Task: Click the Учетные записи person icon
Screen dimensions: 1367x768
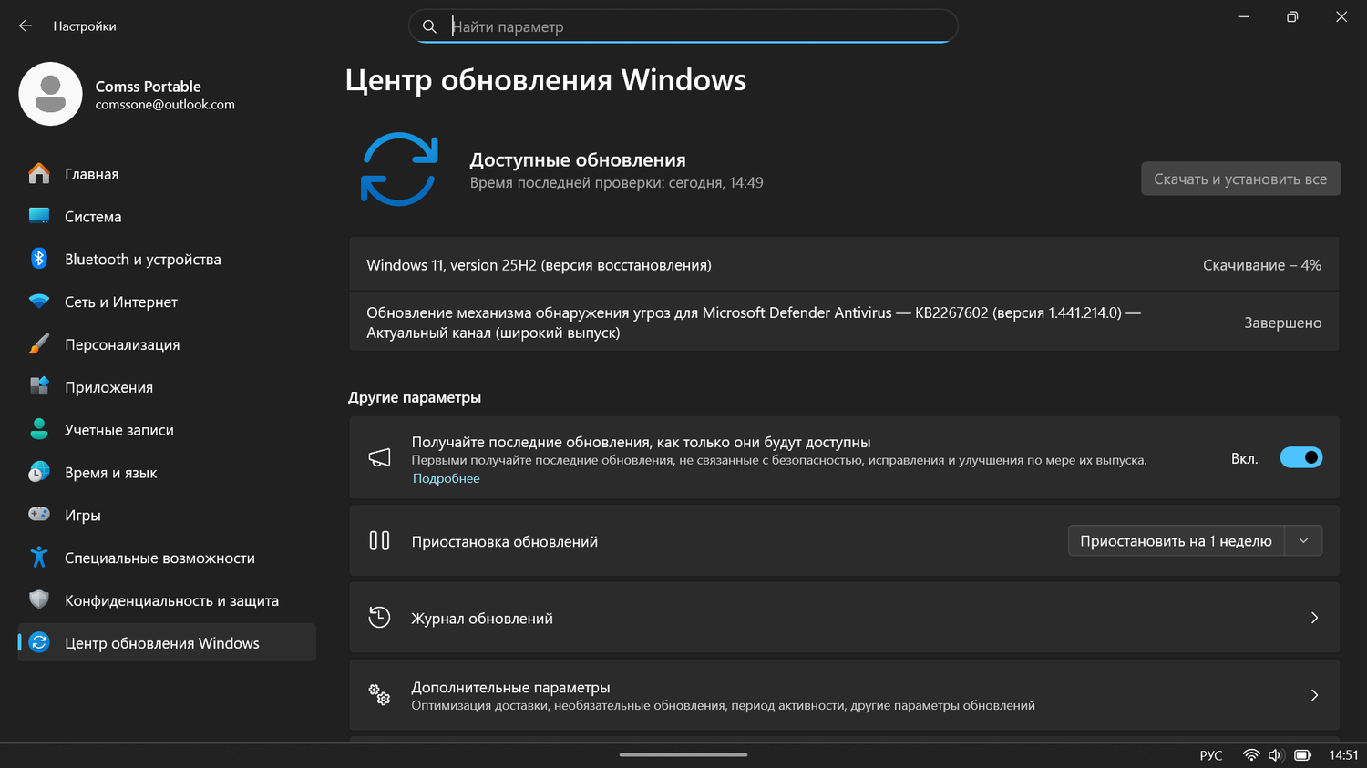Action: (x=39, y=429)
